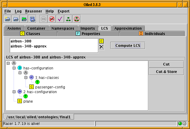The height and width of the screenshot is (129, 190).
Task: Disconnect reasoner with the crossed DIG icon
Action: 52,19
